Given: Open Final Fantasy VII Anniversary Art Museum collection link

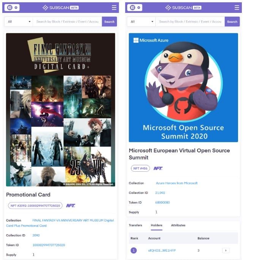Looking at the screenshot, I should [60, 223].
